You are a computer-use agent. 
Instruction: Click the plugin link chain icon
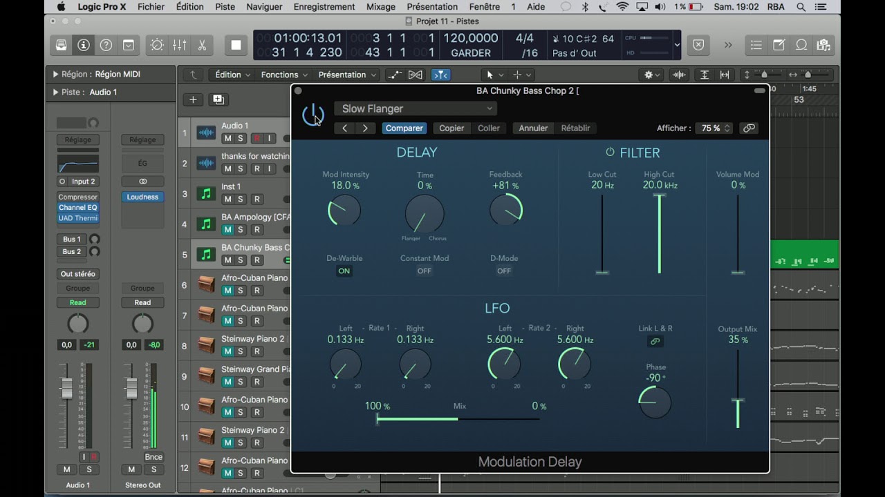[749, 128]
